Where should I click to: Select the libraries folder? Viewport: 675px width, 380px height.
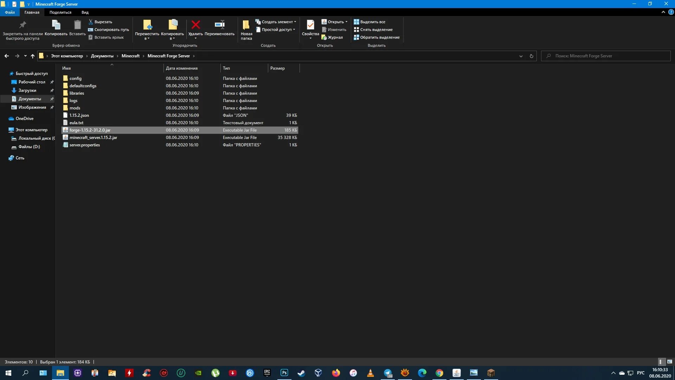(x=180, y=93)
